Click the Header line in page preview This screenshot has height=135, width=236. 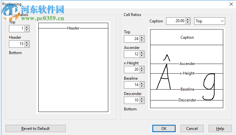pyautogui.click(x=73, y=28)
